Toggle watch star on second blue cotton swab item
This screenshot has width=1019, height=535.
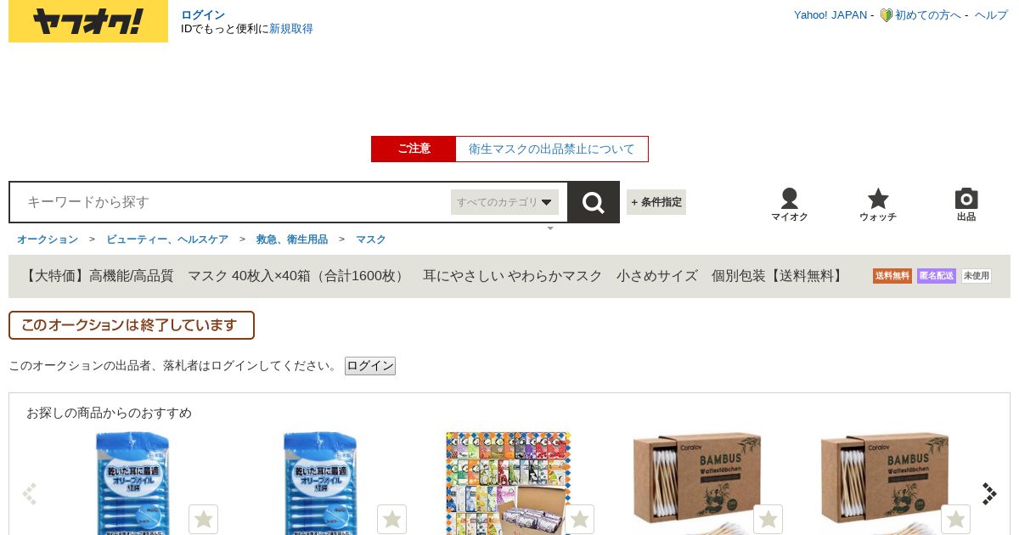click(x=391, y=519)
